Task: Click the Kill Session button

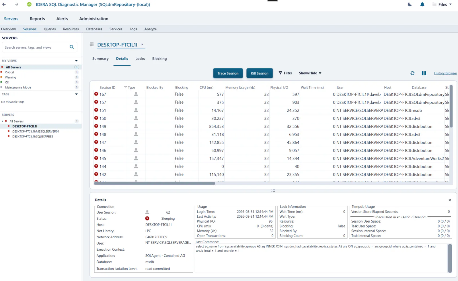Action: click(x=260, y=73)
